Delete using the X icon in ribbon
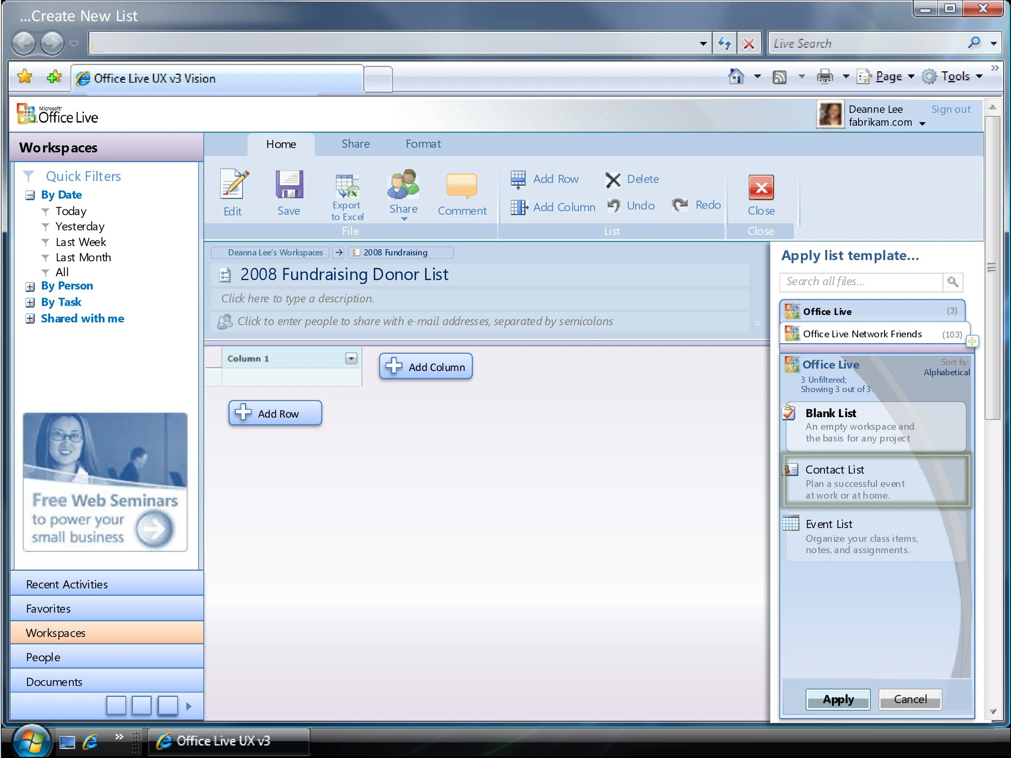This screenshot has height=758, width=1011. click(x=613, y=179)
